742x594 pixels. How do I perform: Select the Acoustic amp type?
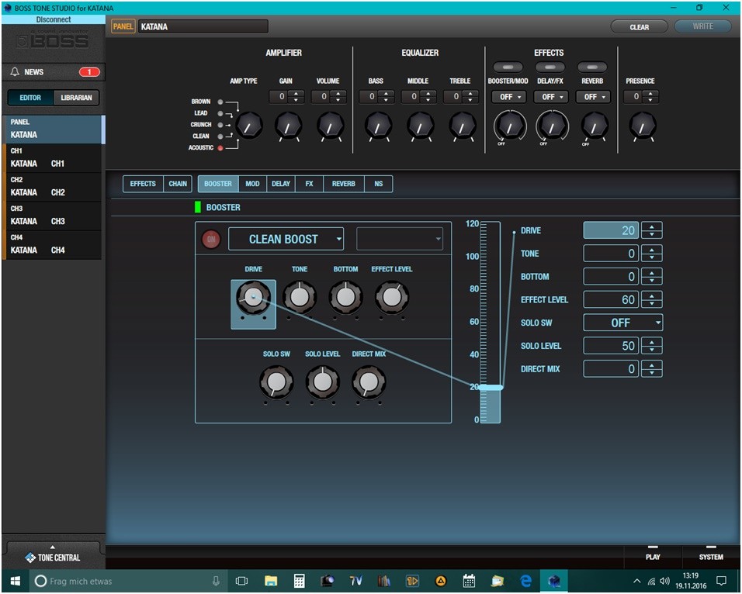tap(220, 148)
